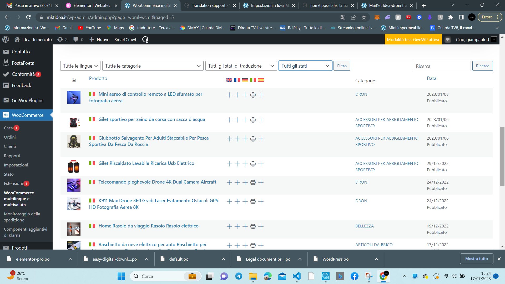Click the Filtro button
The height and width of the screenshot is (284, 505).
click(342, 66)
